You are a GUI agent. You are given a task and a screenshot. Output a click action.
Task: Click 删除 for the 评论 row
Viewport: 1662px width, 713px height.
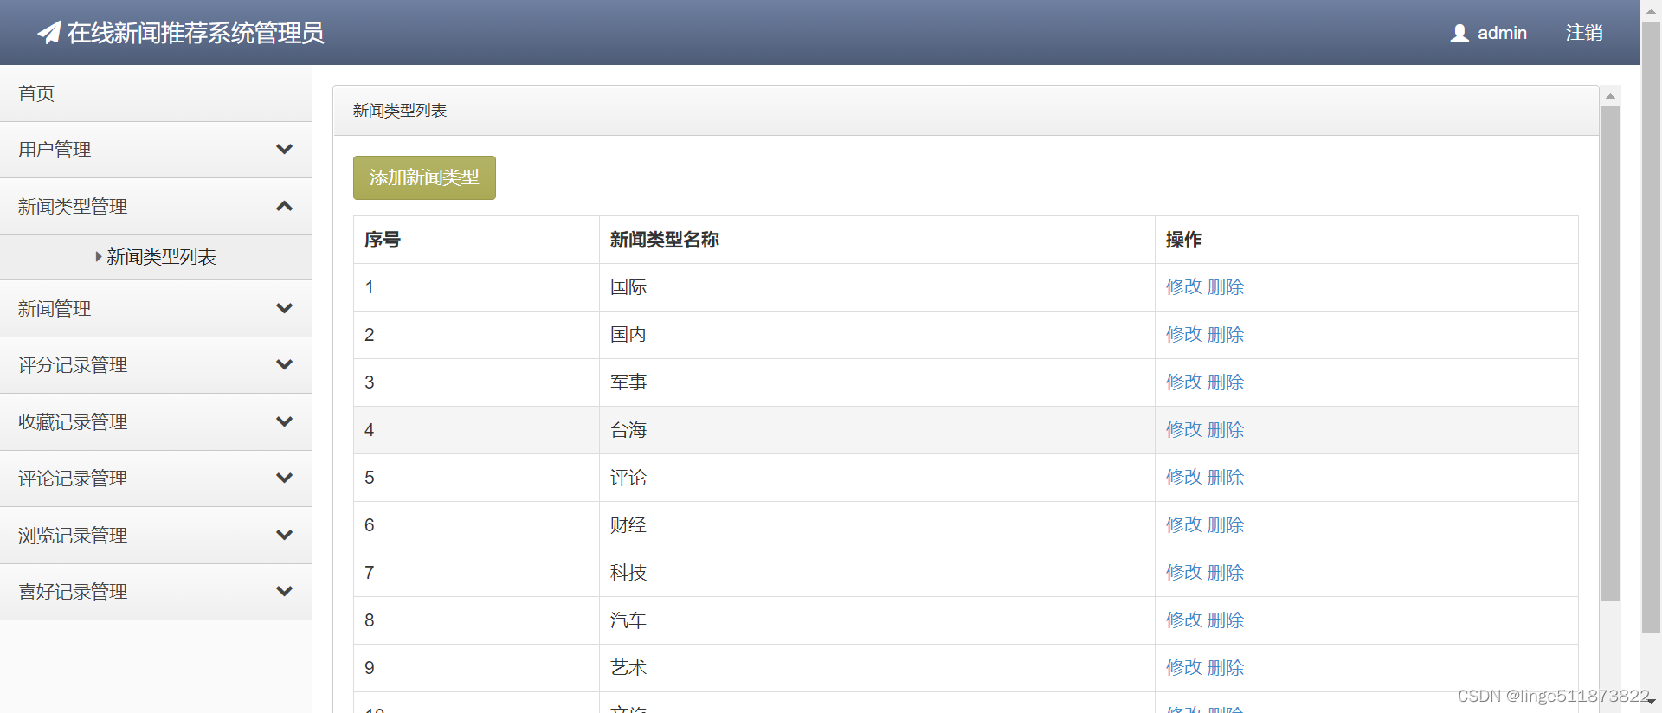[1226, 478]
